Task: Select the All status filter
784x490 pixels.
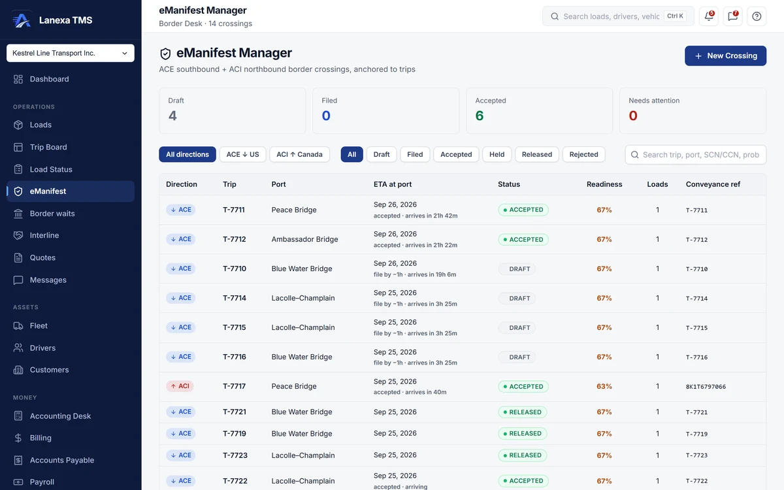Action: (351, 154)
